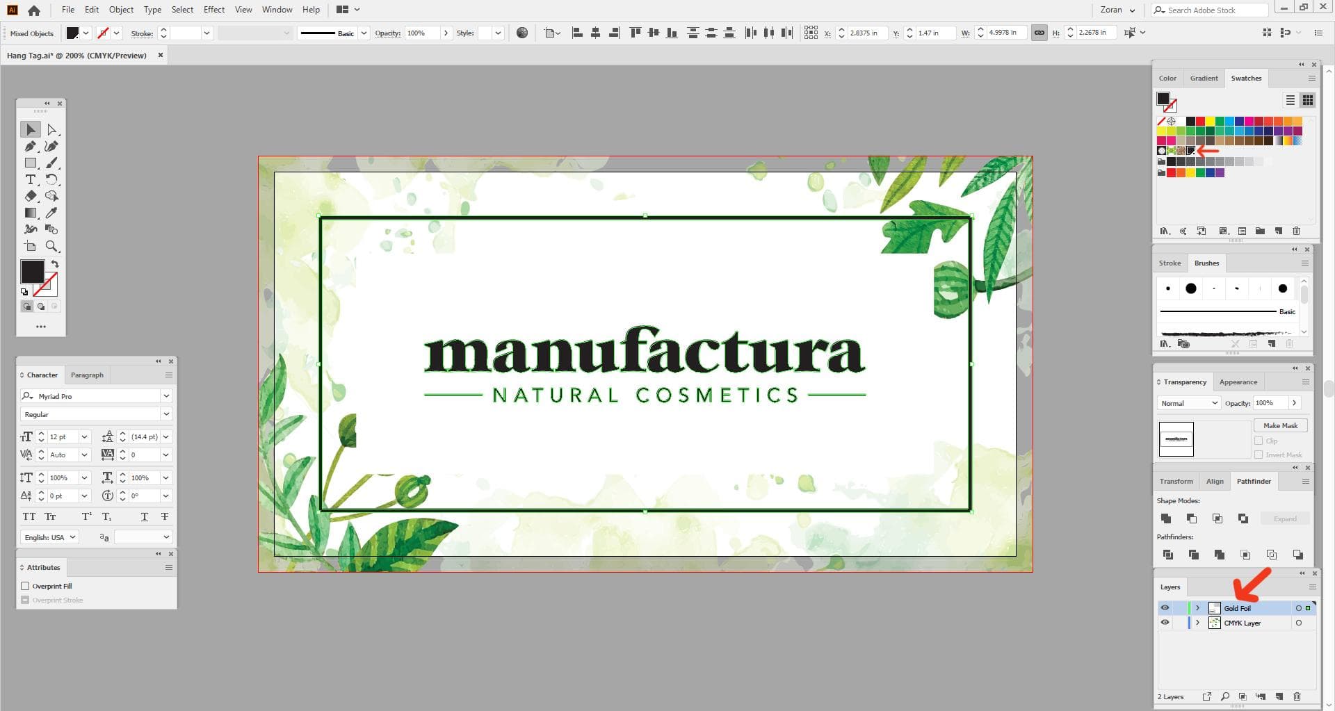Image resolution: width=1335 pixels, height=711 pixels.
Task: Expand the Gold Foil layer contents
Action: click(1197, 607)
